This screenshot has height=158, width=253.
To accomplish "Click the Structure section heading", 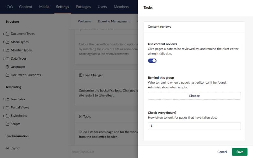I will (x=12, y=21).
